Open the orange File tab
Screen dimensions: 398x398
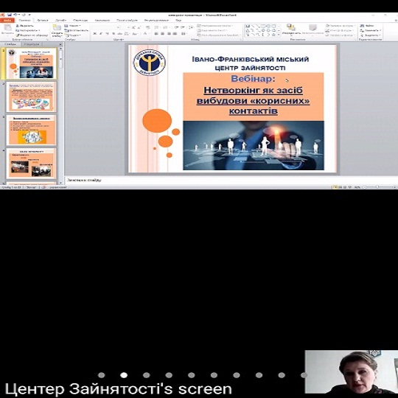(7, 20)
